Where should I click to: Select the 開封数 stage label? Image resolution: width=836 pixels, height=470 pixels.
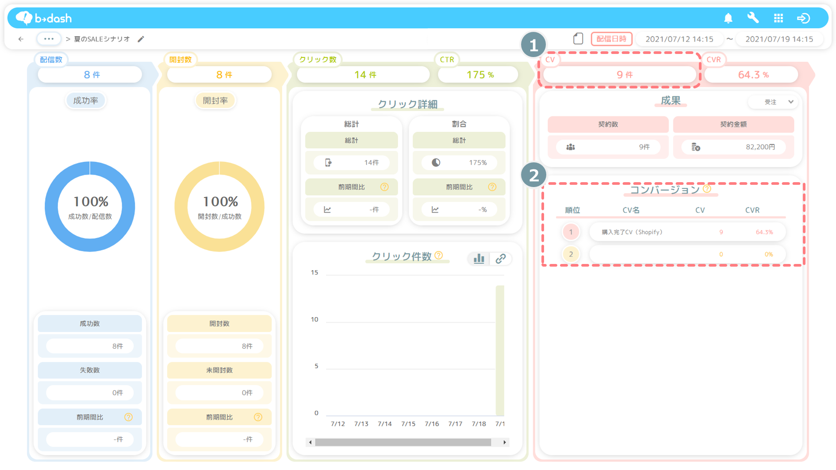click(x=180, y=60)
